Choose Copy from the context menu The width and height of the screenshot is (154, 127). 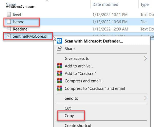click(69, 116)
